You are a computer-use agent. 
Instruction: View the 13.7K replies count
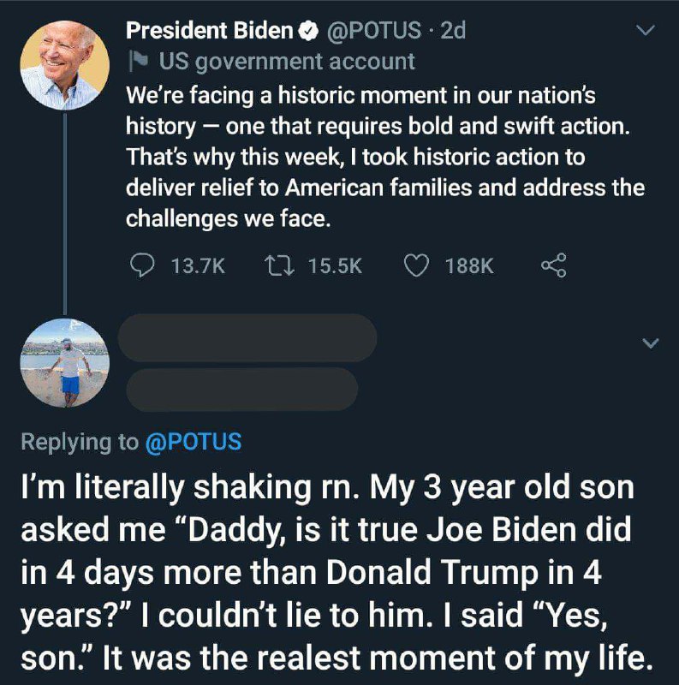pos(198,267)
